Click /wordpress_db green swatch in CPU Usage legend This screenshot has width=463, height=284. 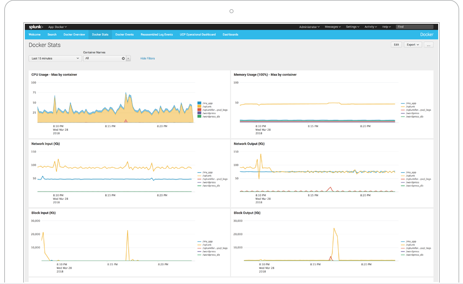[199, 116]
